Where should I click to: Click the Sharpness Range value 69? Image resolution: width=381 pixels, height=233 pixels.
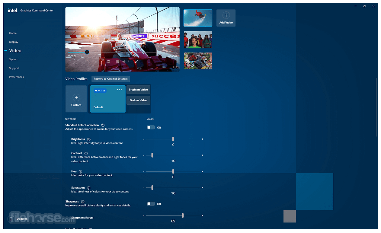click(173, 221)
